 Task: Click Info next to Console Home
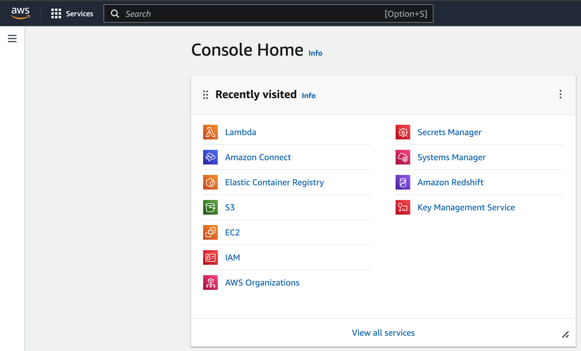click(x=315, y=53)
